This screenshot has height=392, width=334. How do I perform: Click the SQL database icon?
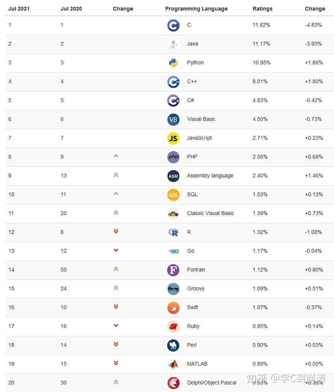point(173,195)
